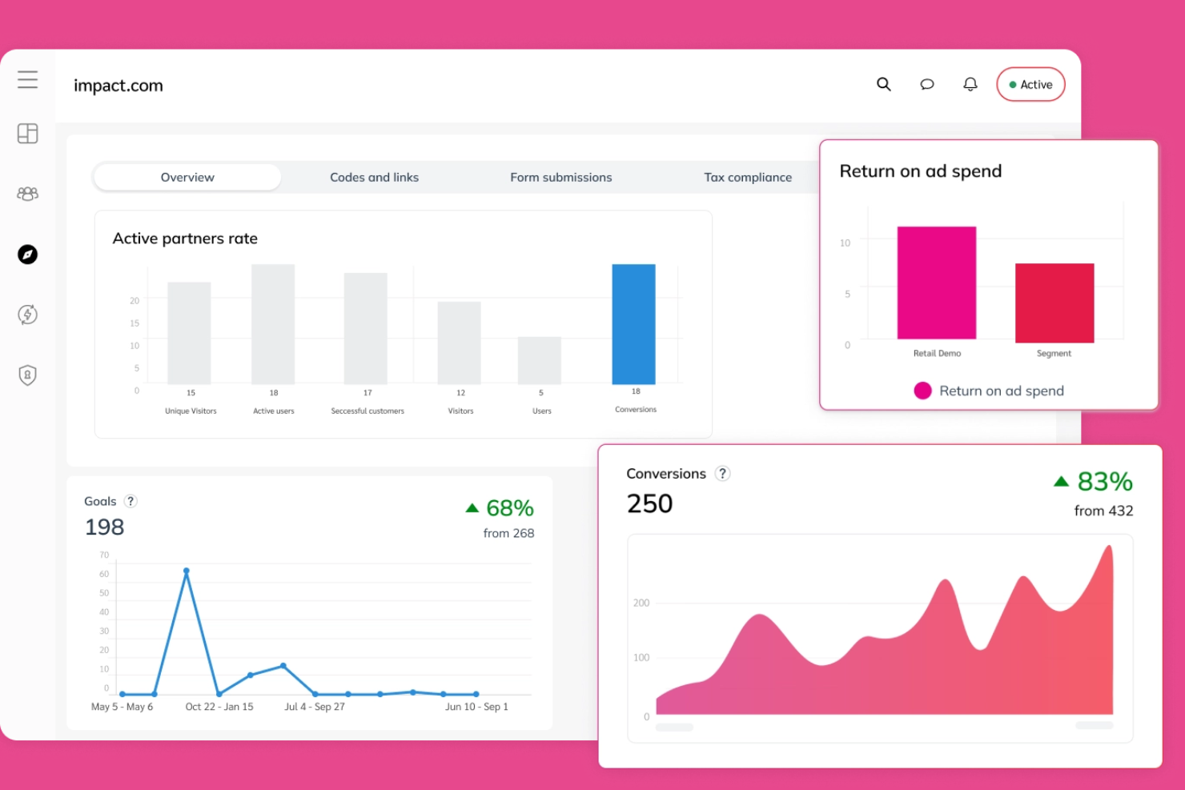Open the dashboard layout icon in sidebar

[x=28, y=134]
